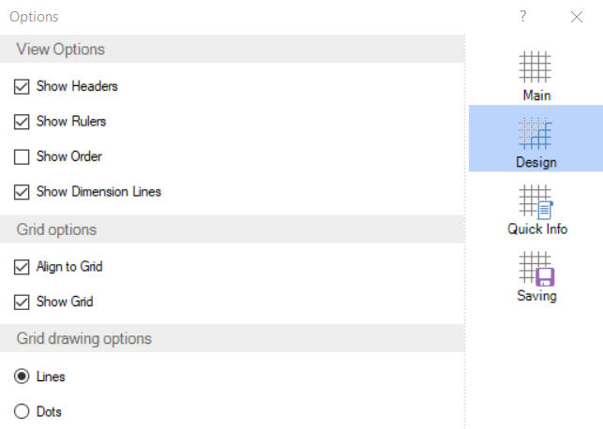Open the Main options grid icon

(x=535, y=67)
